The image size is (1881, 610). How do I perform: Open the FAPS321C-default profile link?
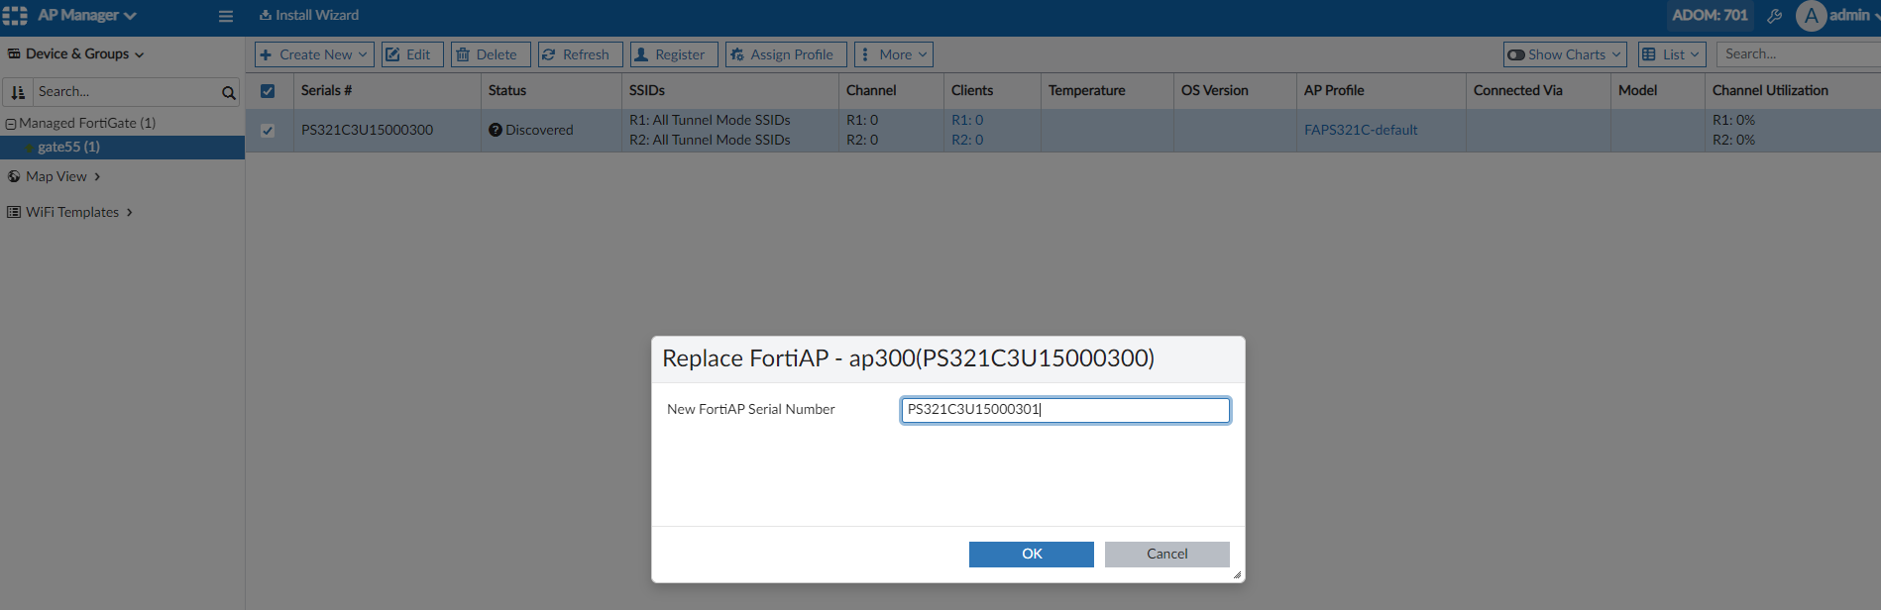click(1361, 130)
